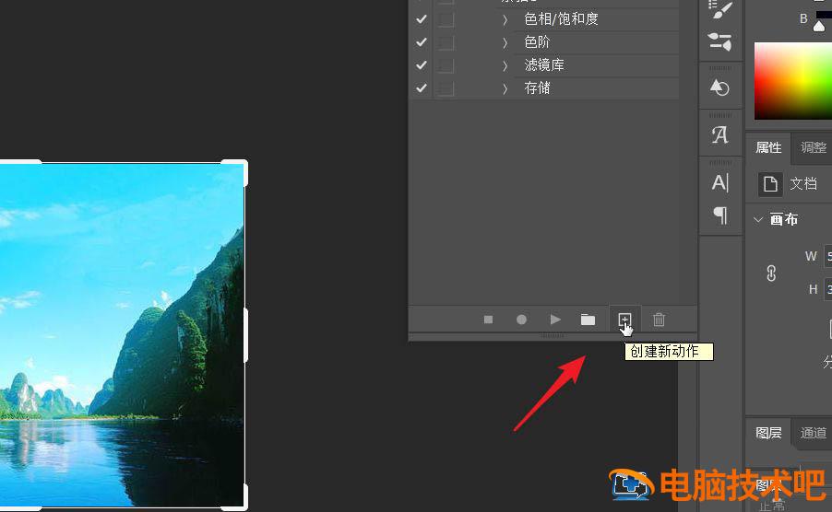
Task: Click the landscape image on the canvas
Action: (122, 335)
